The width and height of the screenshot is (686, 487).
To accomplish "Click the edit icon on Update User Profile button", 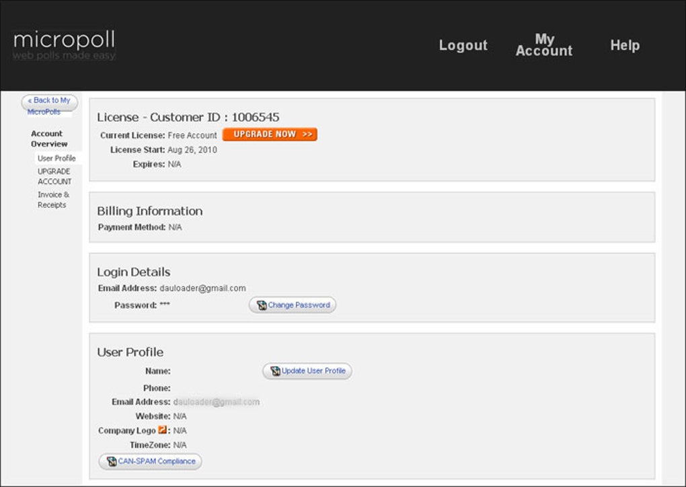I will pos(275,371).
